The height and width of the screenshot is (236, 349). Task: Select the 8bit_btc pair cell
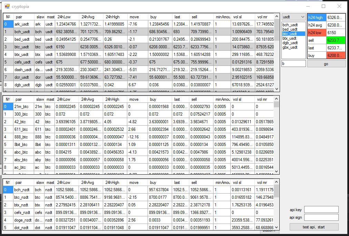pyautogui.click(x=23, y=145)
